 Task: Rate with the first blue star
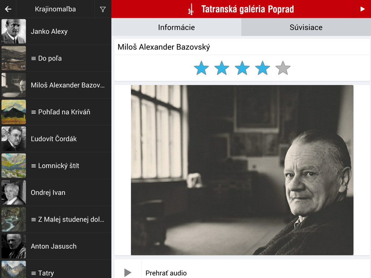(x=201, y=68)
